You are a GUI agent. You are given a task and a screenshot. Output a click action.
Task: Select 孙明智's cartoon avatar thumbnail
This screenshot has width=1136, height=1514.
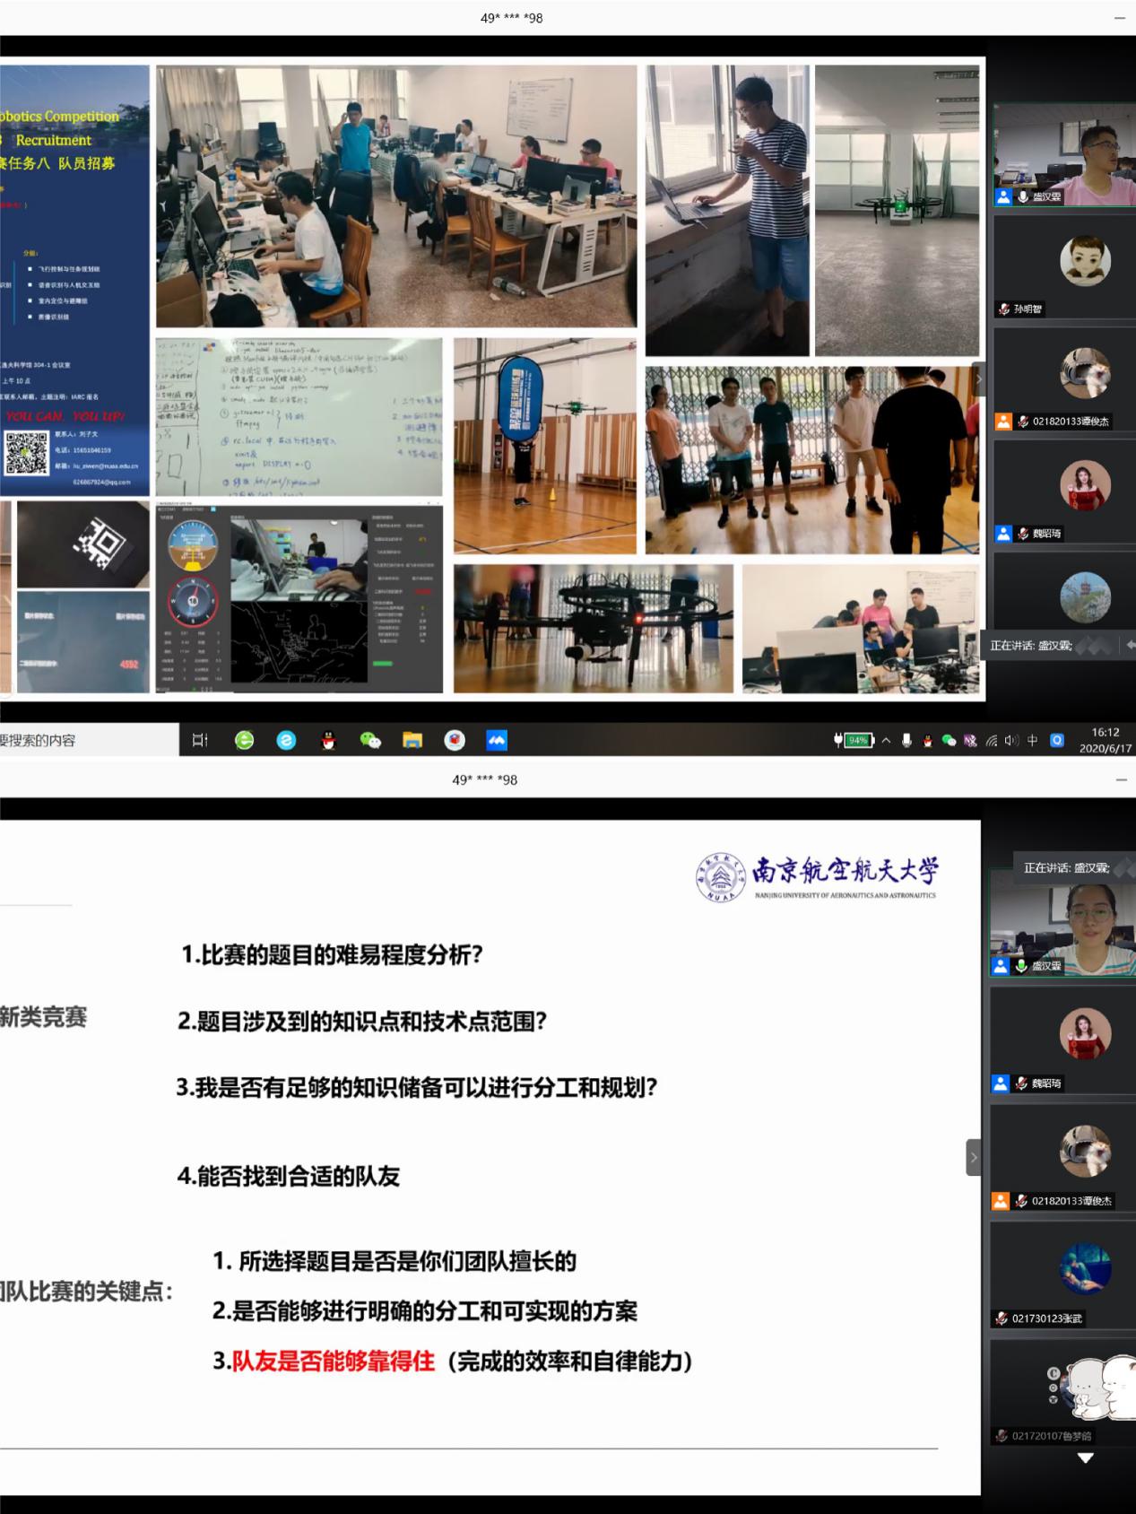1085,261
